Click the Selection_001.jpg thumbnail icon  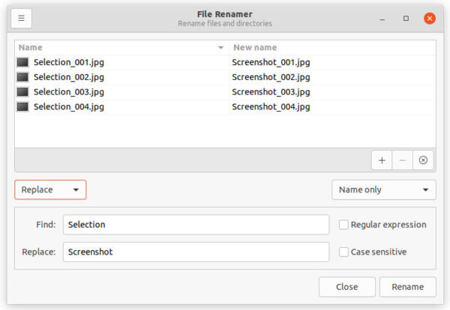[22, 62]
